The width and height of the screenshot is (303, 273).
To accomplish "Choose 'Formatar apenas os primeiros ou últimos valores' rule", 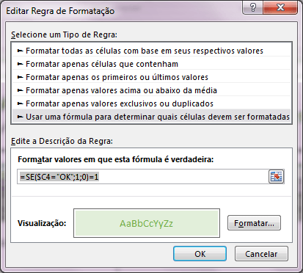I will point(151,77).
